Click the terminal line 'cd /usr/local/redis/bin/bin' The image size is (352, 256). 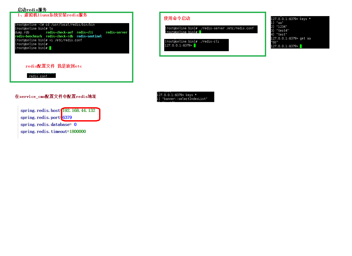[x=55, y=25]
